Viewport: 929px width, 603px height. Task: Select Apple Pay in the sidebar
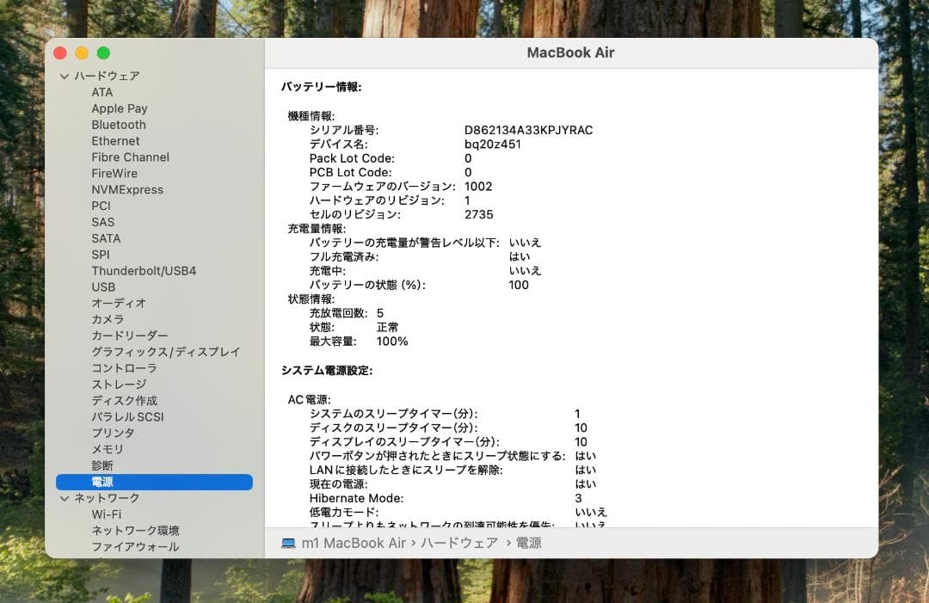[x=119, y=108]
